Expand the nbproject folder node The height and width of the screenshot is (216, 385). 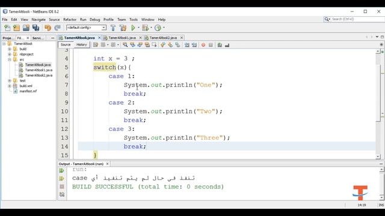pyautogui.click(x=10, y=55)
